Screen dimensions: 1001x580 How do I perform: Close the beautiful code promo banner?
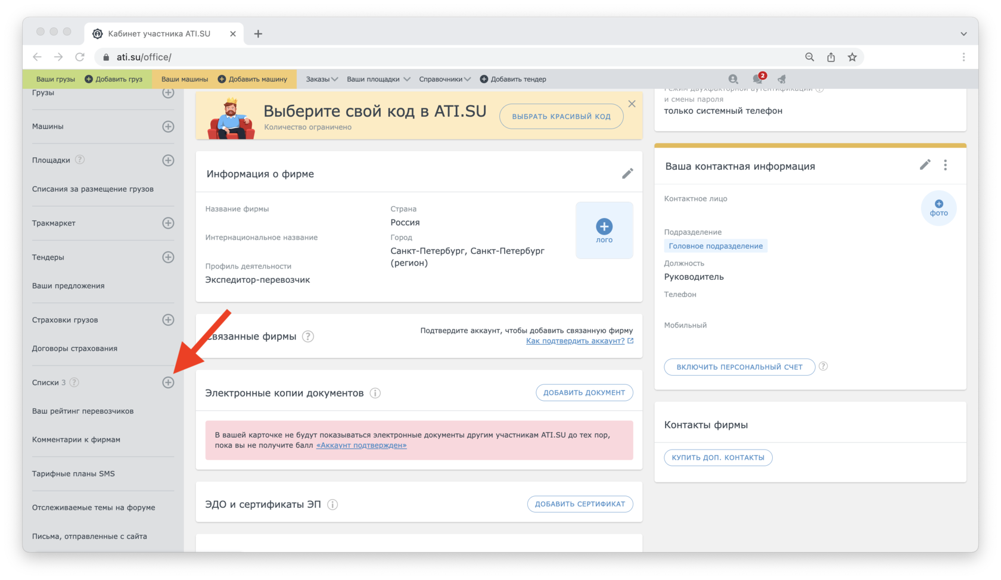[632, 104]
